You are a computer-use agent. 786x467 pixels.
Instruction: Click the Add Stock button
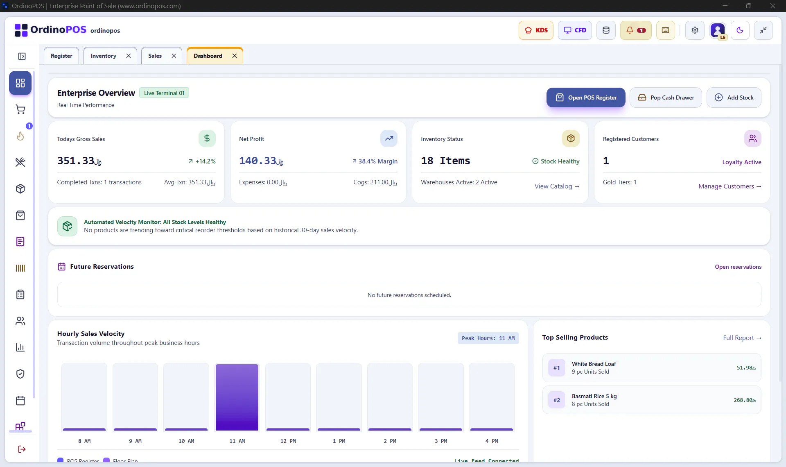[734, 97]
